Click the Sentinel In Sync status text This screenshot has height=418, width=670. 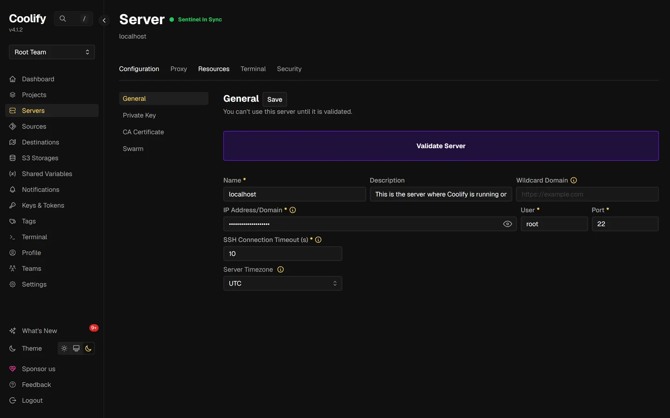pos(200,20)
